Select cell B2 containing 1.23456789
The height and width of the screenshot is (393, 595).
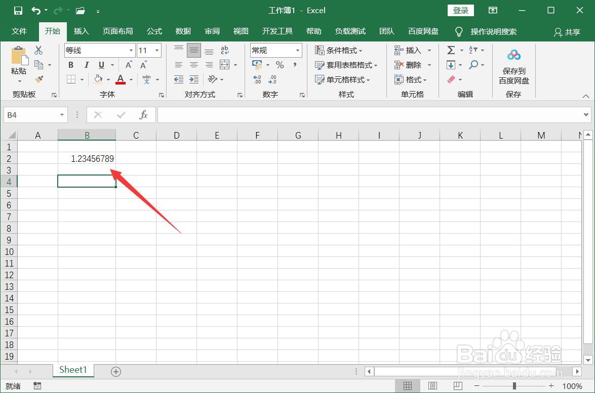pos(87,158)
